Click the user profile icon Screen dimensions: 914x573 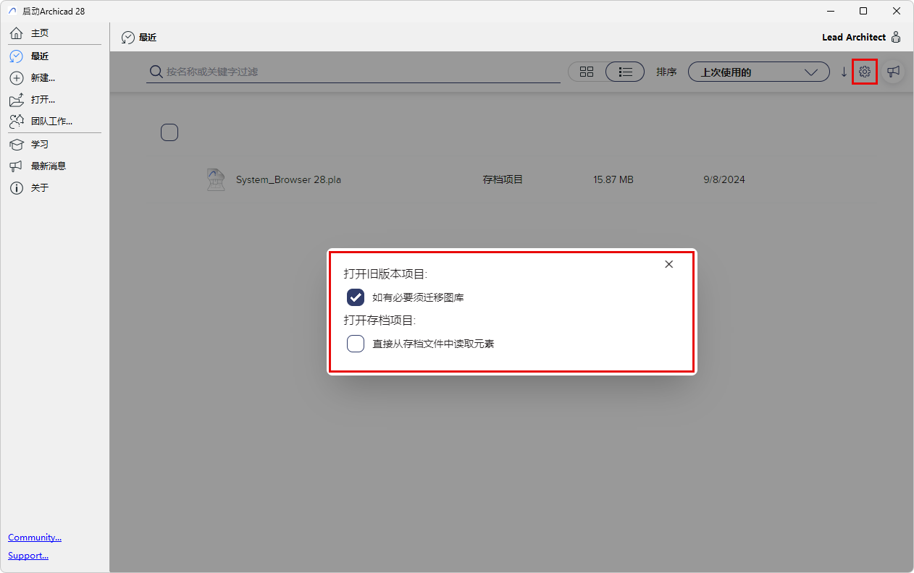(896, 37)
